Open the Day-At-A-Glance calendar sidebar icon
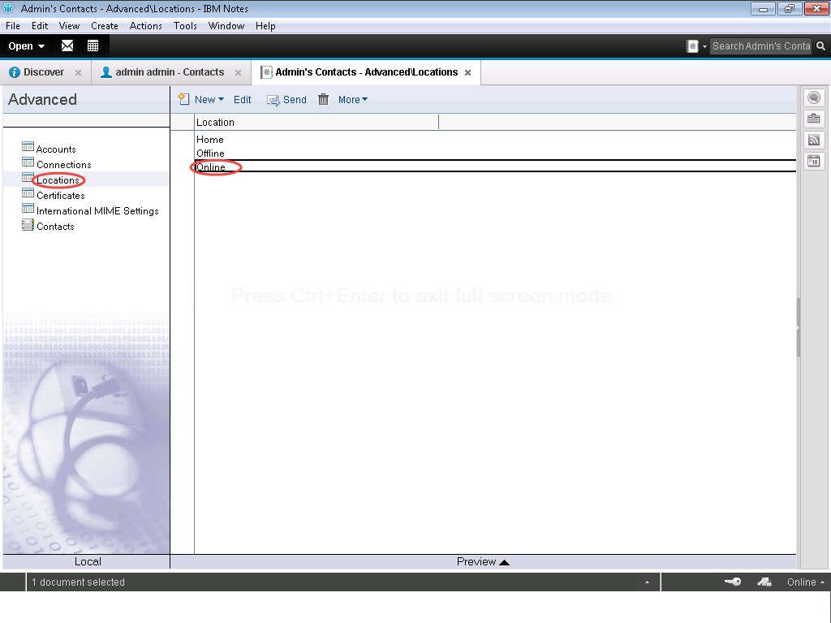This screenshot has width=831, height=623. click(x=813, y=161)
